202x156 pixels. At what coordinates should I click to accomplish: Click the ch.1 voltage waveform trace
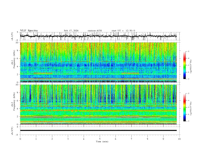point(98,36)
